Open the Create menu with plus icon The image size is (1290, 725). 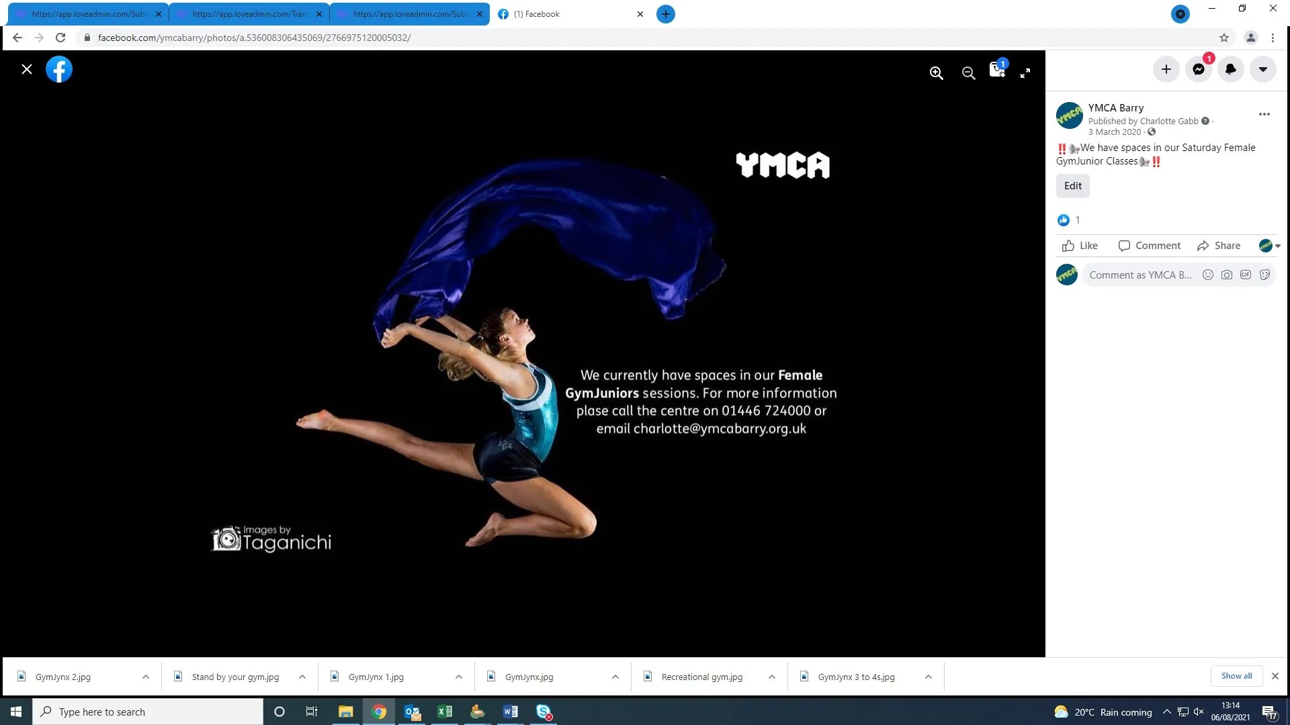pyautogui.click(x=1166, y=69)
